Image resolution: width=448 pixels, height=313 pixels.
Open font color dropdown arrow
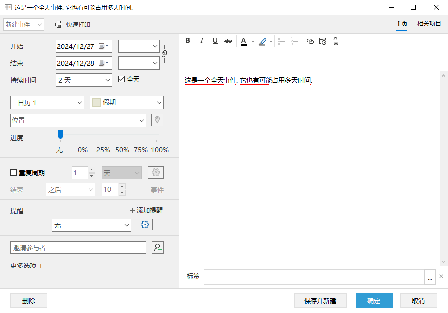[x=253, y=42]
